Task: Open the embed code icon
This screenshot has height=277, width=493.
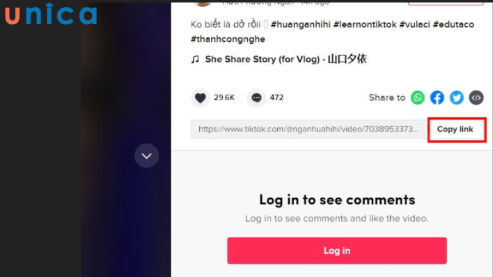Action: pos(476,98)
